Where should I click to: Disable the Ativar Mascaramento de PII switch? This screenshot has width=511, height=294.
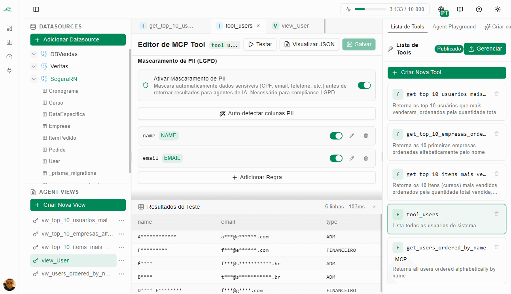364,85
